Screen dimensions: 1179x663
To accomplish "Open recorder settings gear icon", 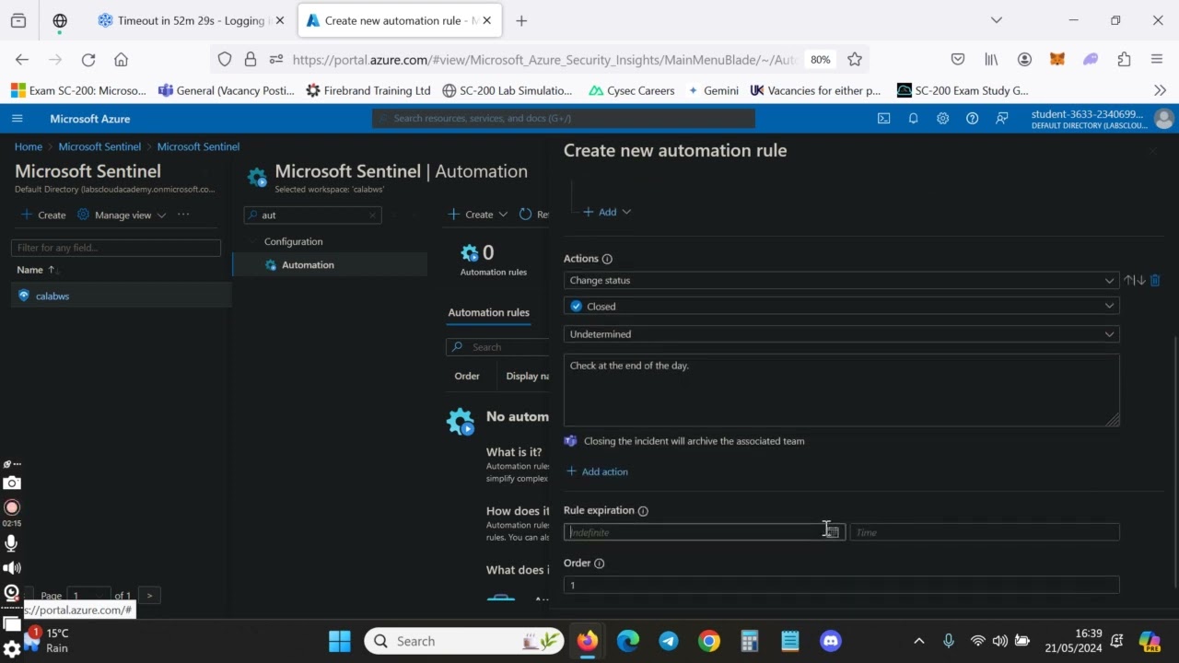I will click(12, 649).
